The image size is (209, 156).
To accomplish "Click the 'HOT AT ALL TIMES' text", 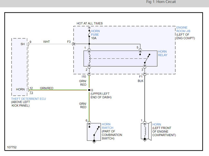I will 90,24.
